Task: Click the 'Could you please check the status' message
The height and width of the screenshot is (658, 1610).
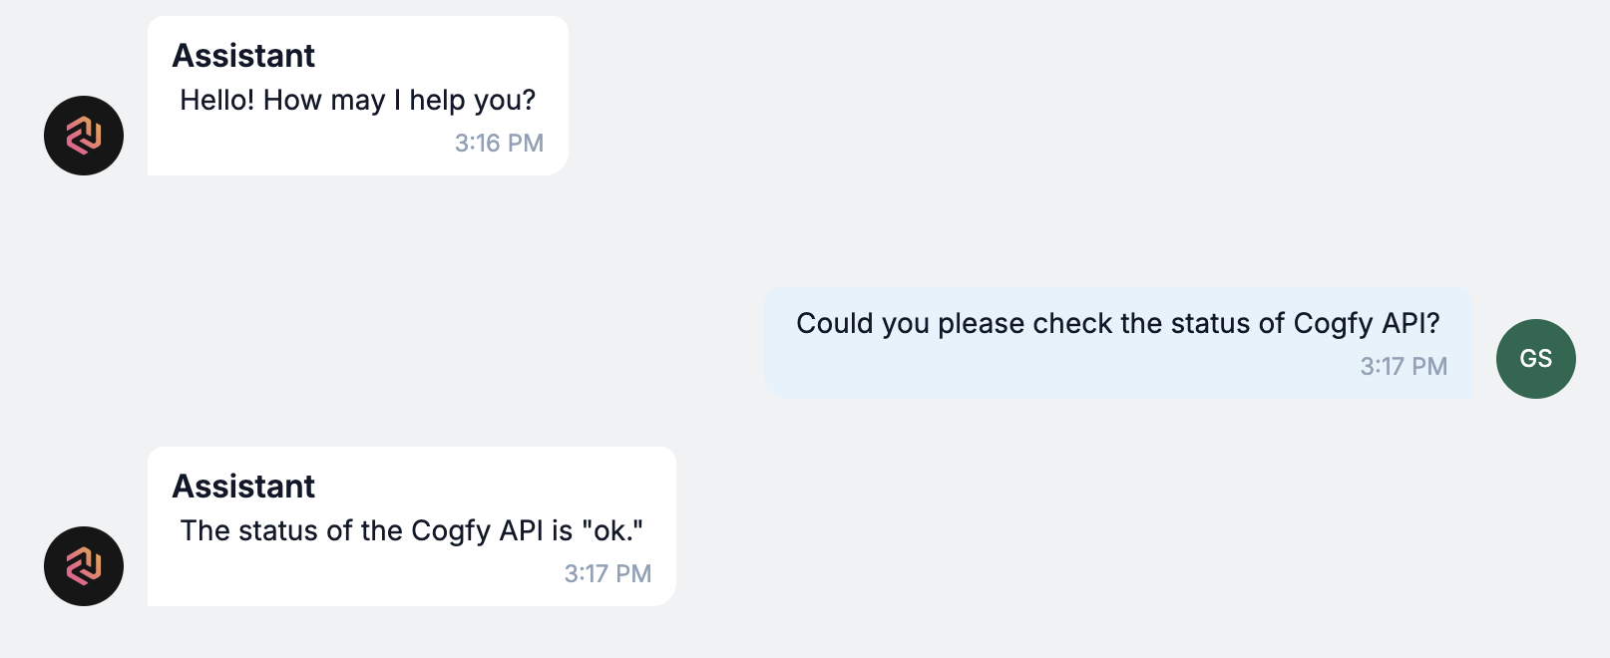Action: coord(1118,323)
